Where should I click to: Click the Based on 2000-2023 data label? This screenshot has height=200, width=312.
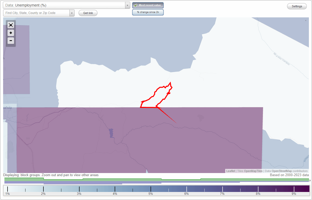(289, 175)
